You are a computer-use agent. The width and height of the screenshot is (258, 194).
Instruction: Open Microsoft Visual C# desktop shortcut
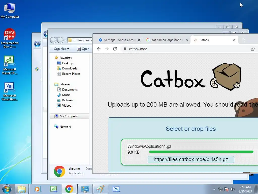coord(10,65)
